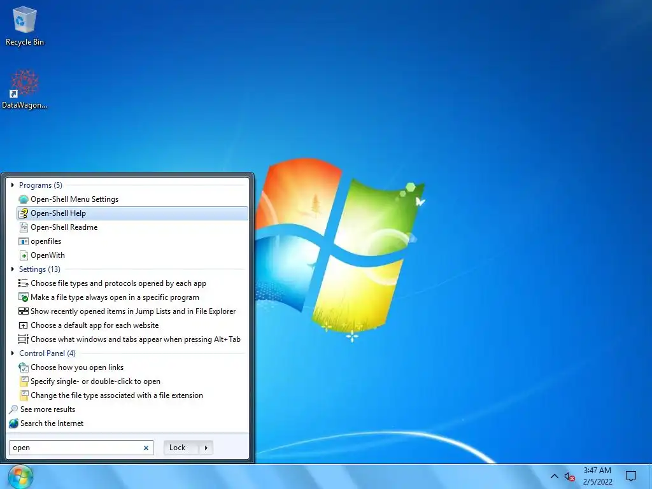Select 'Choose a default app for each website'
Viewport: 652px width, 489px height.
tap(132, 325)
